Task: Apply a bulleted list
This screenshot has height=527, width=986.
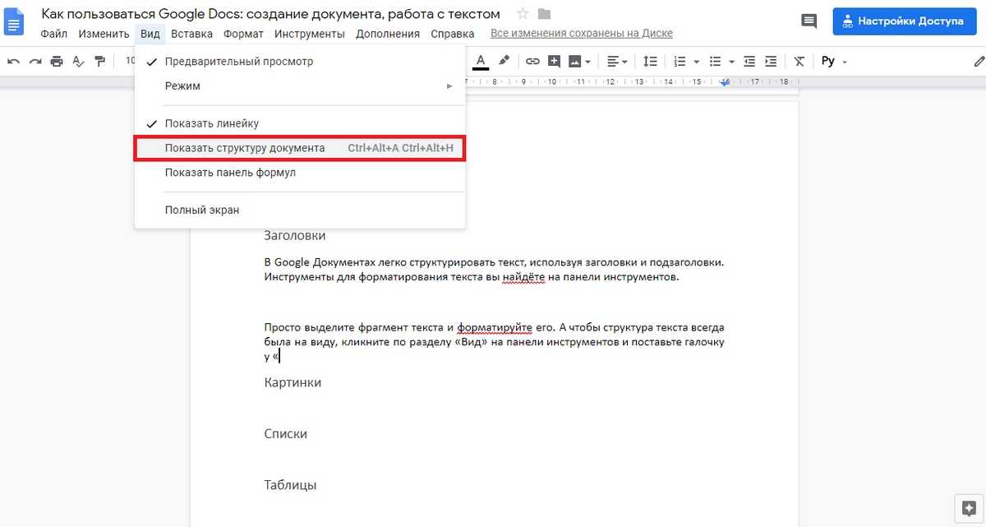Action: [x=715, y=61]
